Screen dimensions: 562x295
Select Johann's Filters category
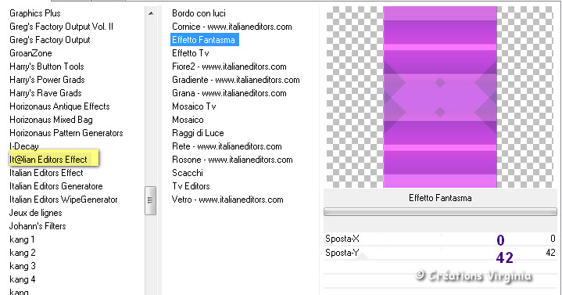click(x=38, y=225)
